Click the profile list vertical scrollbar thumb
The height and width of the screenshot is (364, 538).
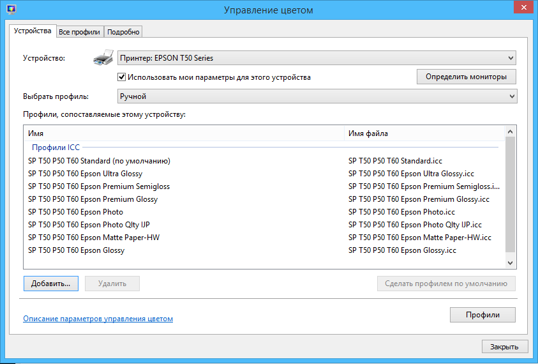pyautogui.click(x=510, y=194)
